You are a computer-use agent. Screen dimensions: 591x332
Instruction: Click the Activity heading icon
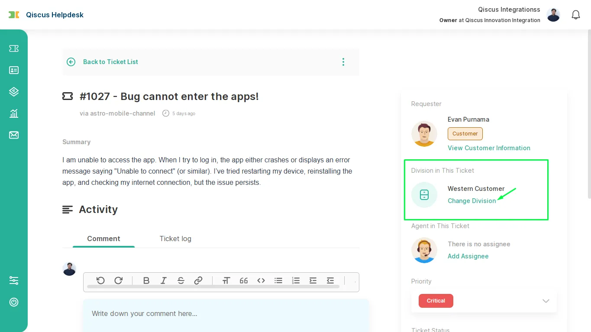[x=68, y=210]
